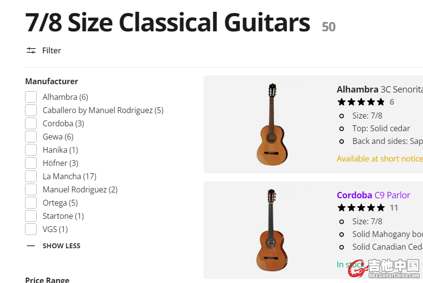Open the Cordoba C9 Parlor product link
Image resolution: width=423 pixels, height=283 pixels.
pos(373,195)
